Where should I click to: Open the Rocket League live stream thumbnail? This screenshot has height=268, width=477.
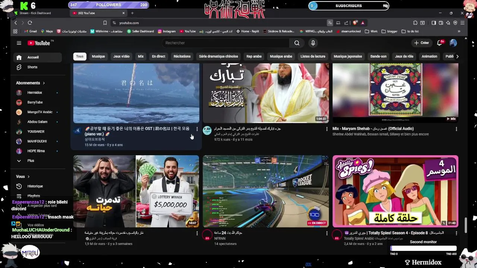pyautogui.click(x=266, y=191)
